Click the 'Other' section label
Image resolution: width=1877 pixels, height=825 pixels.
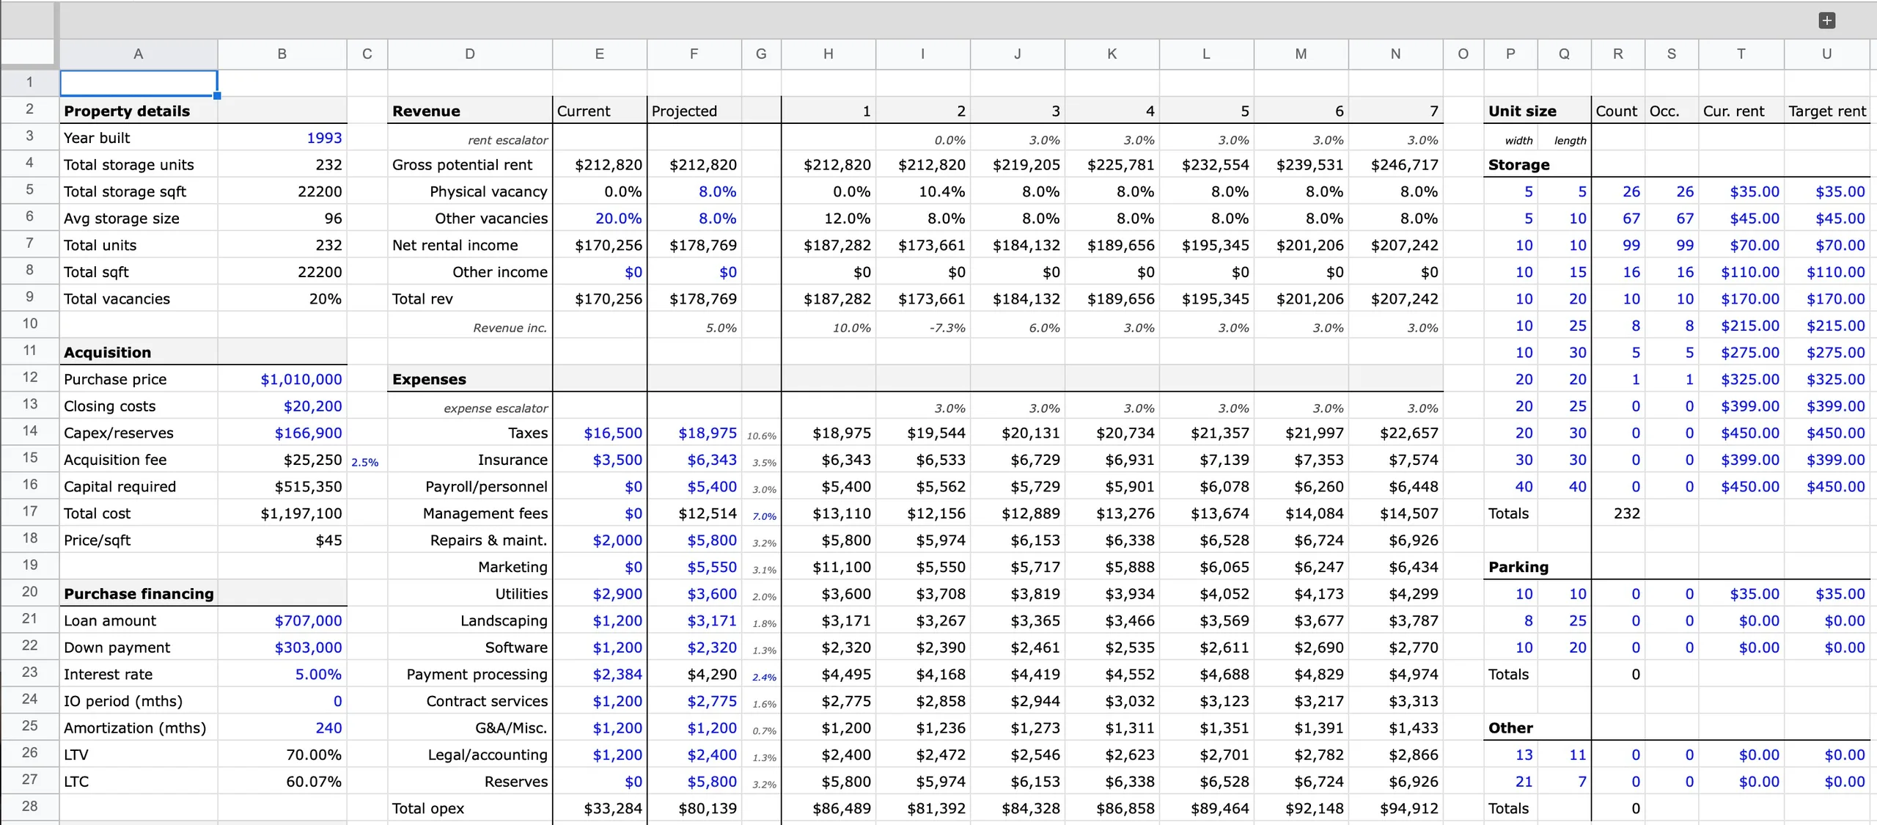[x=1510, y=727]
